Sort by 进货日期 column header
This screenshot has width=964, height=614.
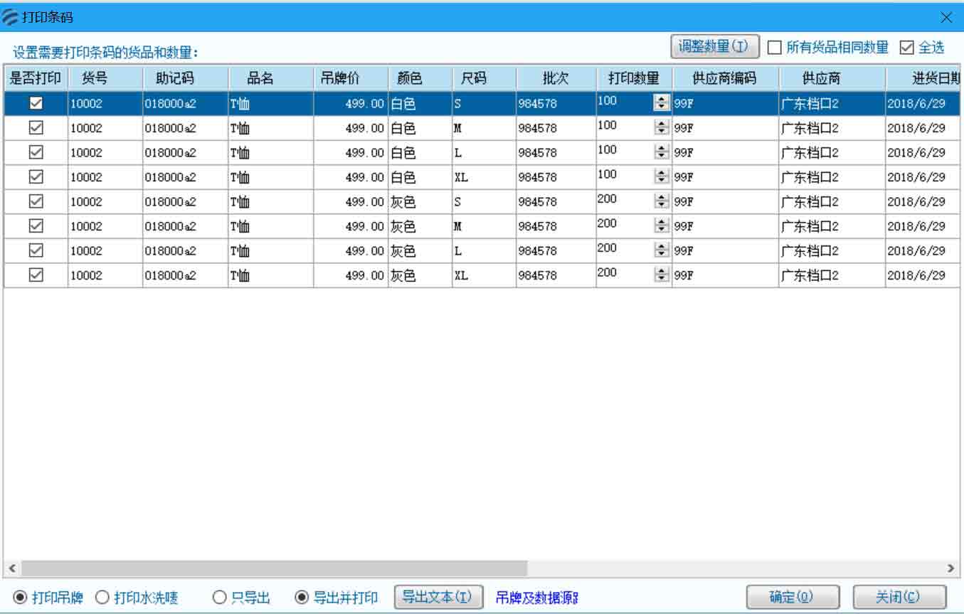coord(923,78)
